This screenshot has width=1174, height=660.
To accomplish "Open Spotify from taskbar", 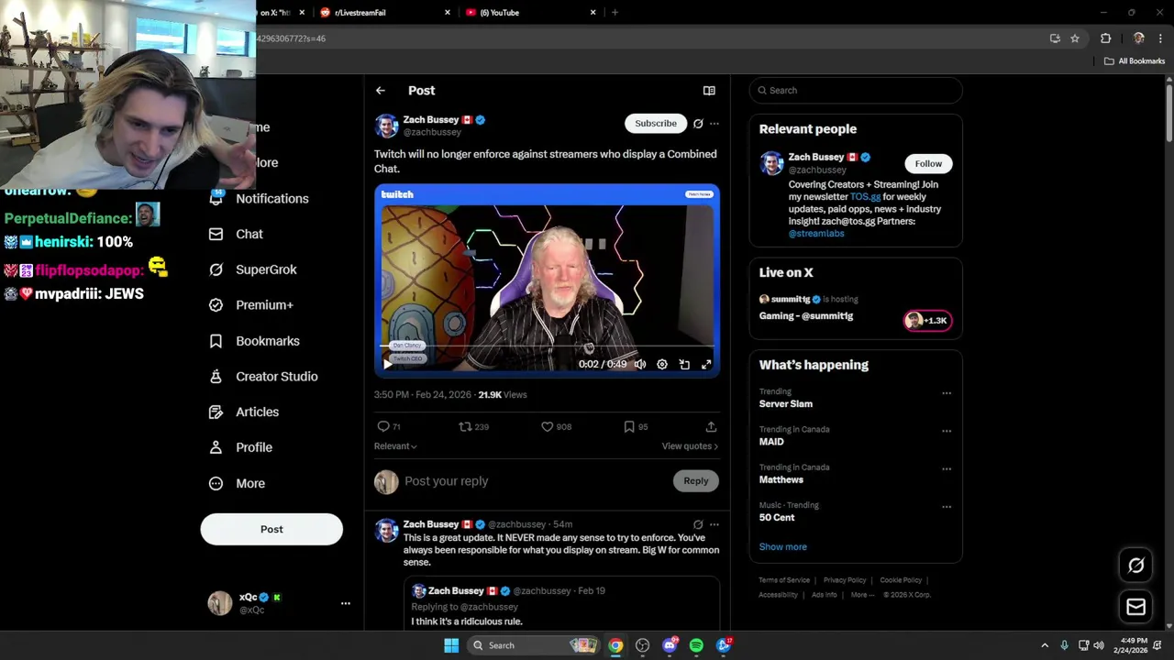I will 696,646.
